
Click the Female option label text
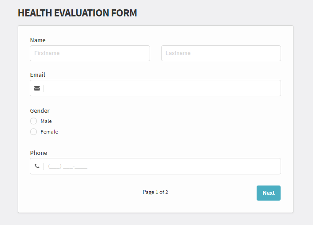(x=49, y=132)
